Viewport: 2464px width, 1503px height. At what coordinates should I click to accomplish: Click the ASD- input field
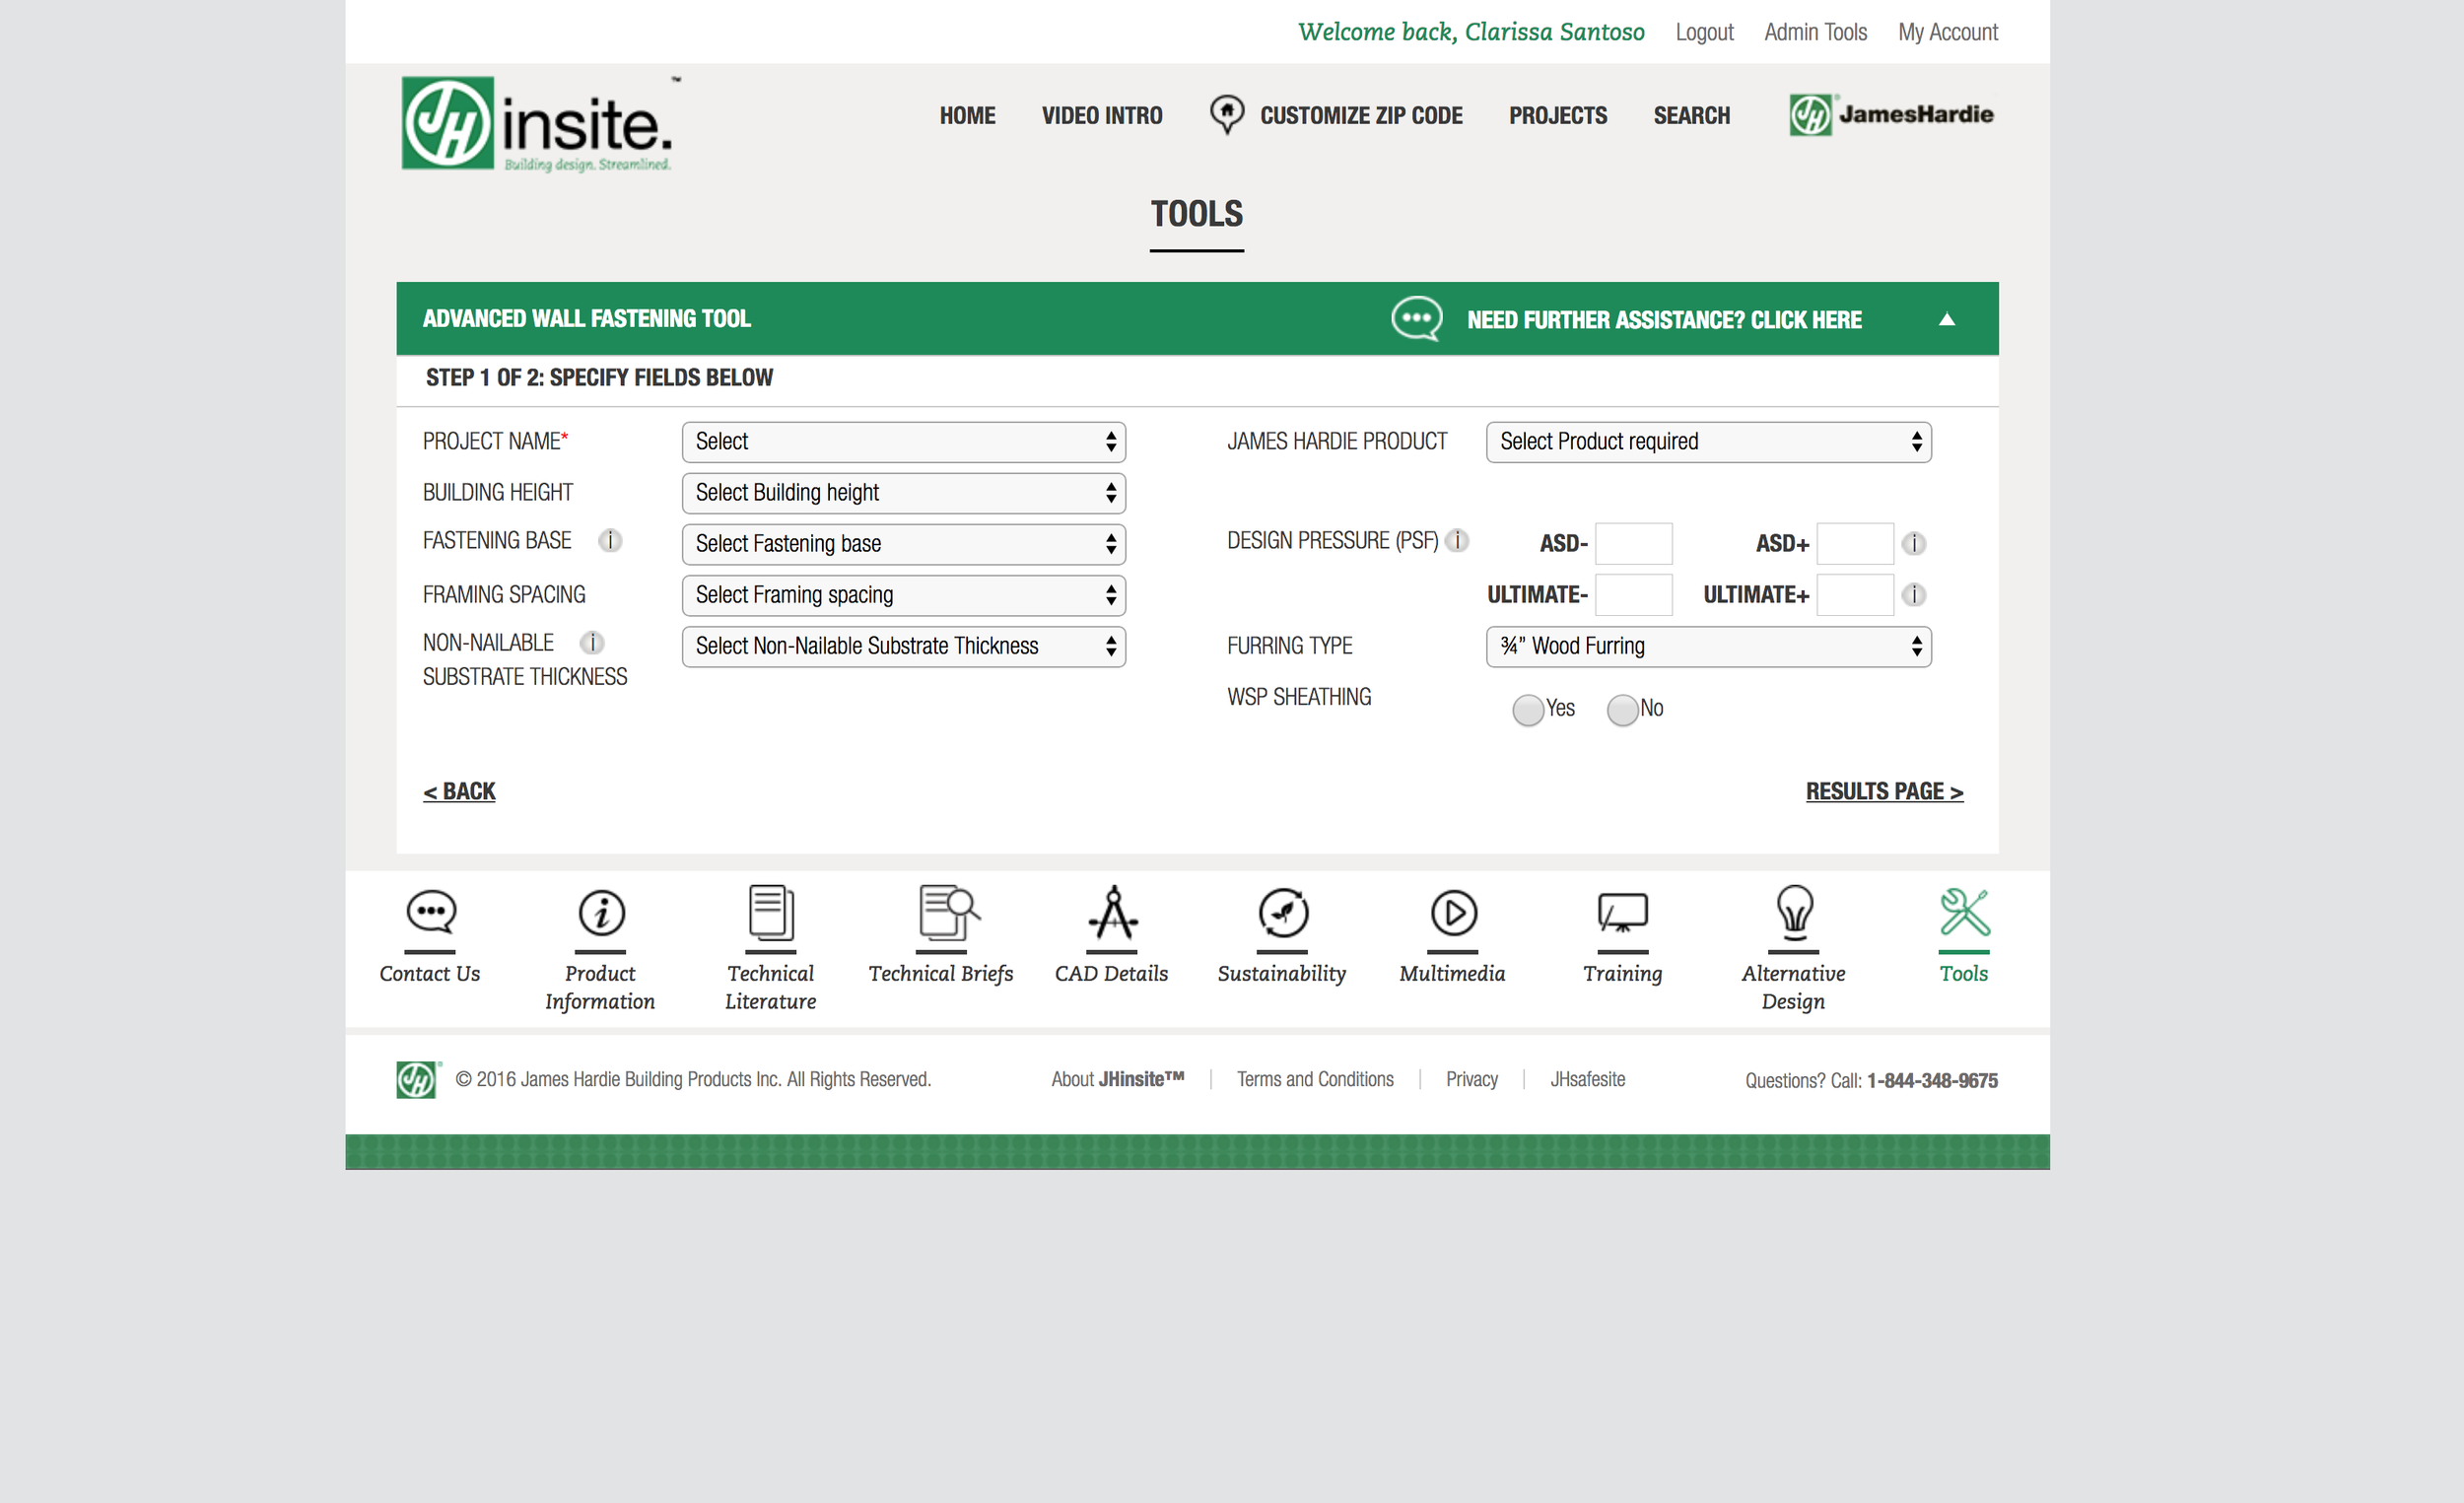[x=1633, y=543]
